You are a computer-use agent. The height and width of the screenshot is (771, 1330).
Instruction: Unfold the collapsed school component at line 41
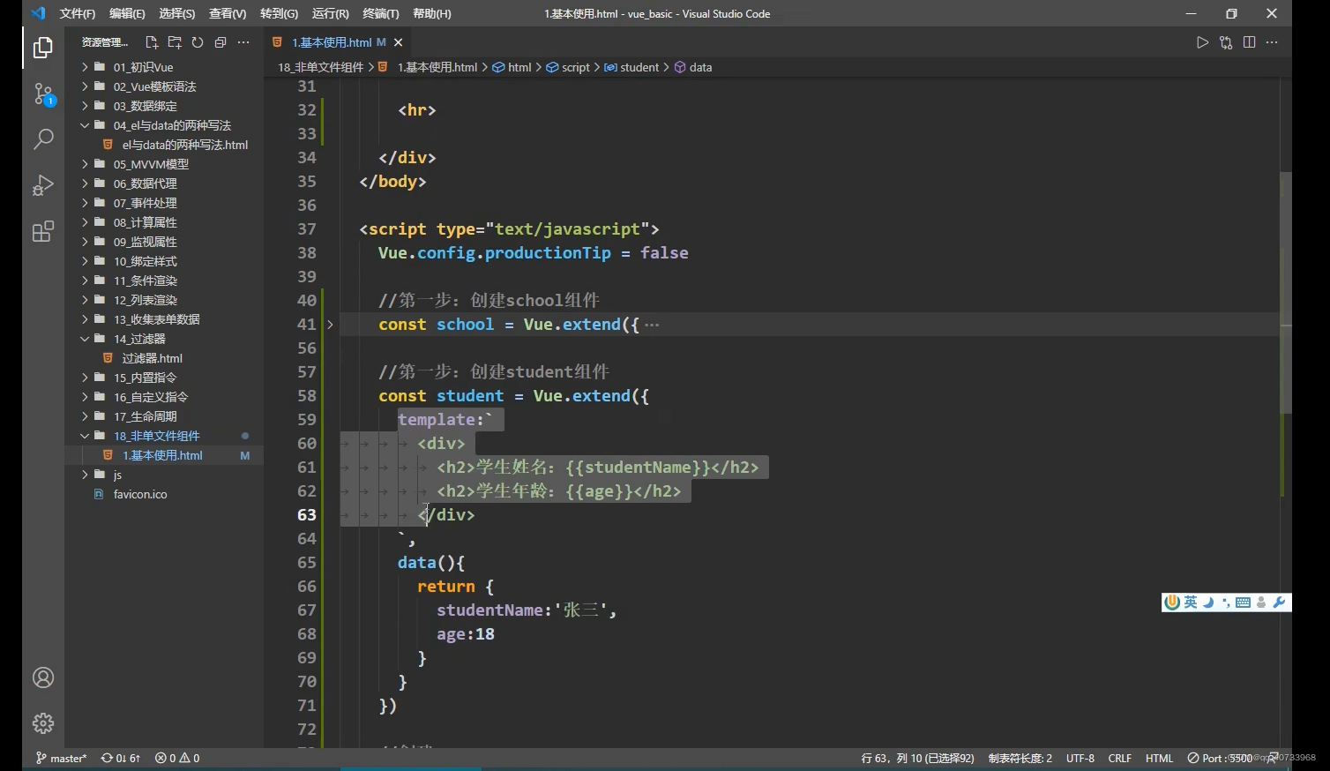pos(330,325)
